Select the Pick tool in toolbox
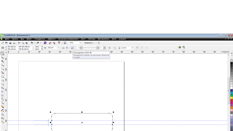233x131 pixels. [2, 54]
